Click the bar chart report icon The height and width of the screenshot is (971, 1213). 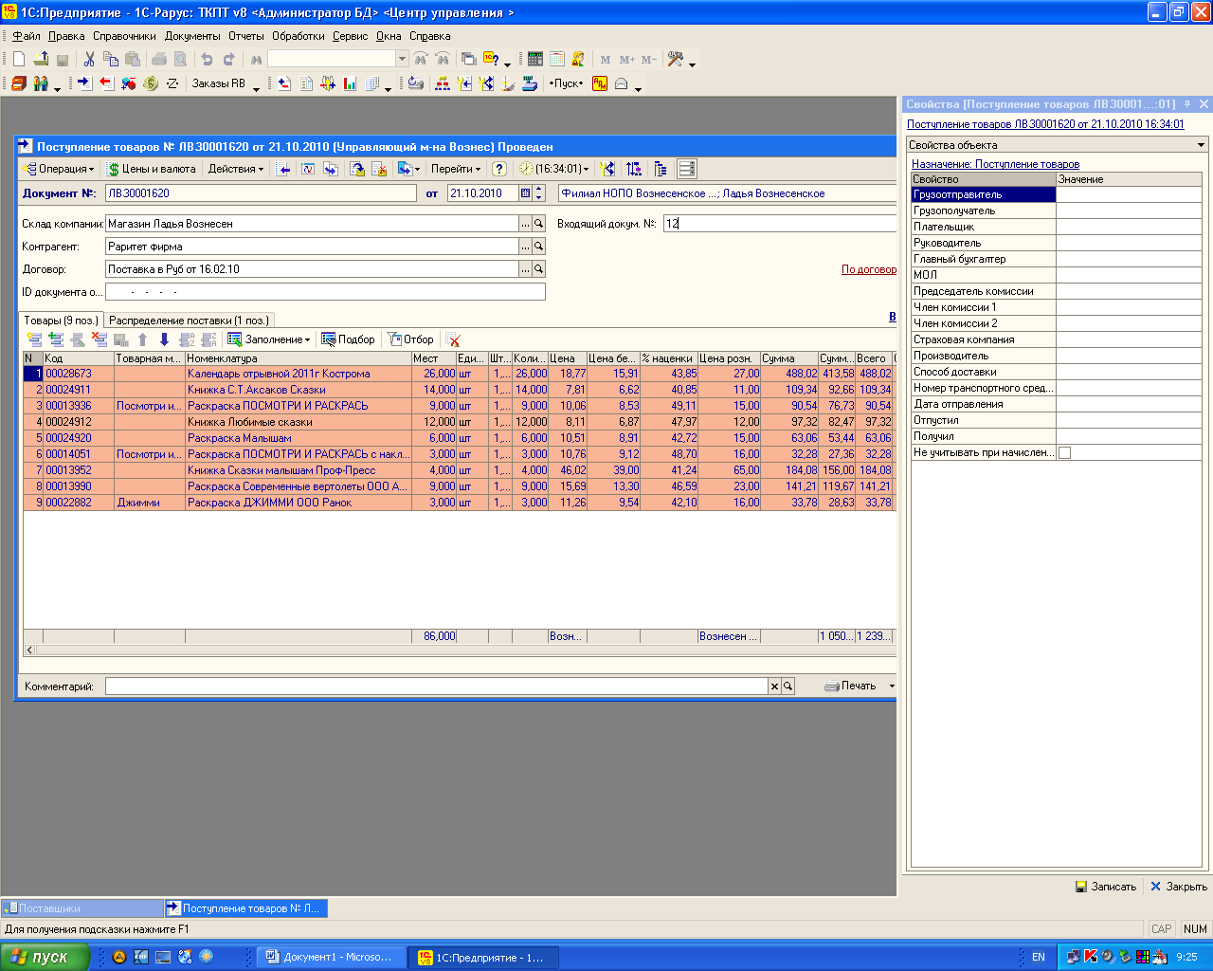(350, 83)
